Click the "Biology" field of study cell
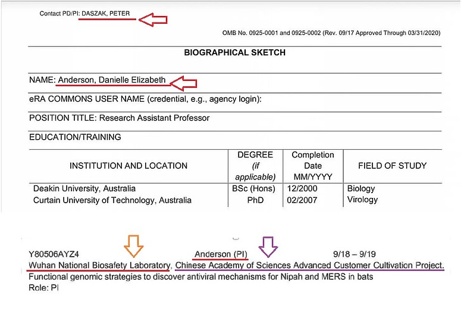This screenshot has height=334, width=464. pyautogui.click(x=361, y=188)
